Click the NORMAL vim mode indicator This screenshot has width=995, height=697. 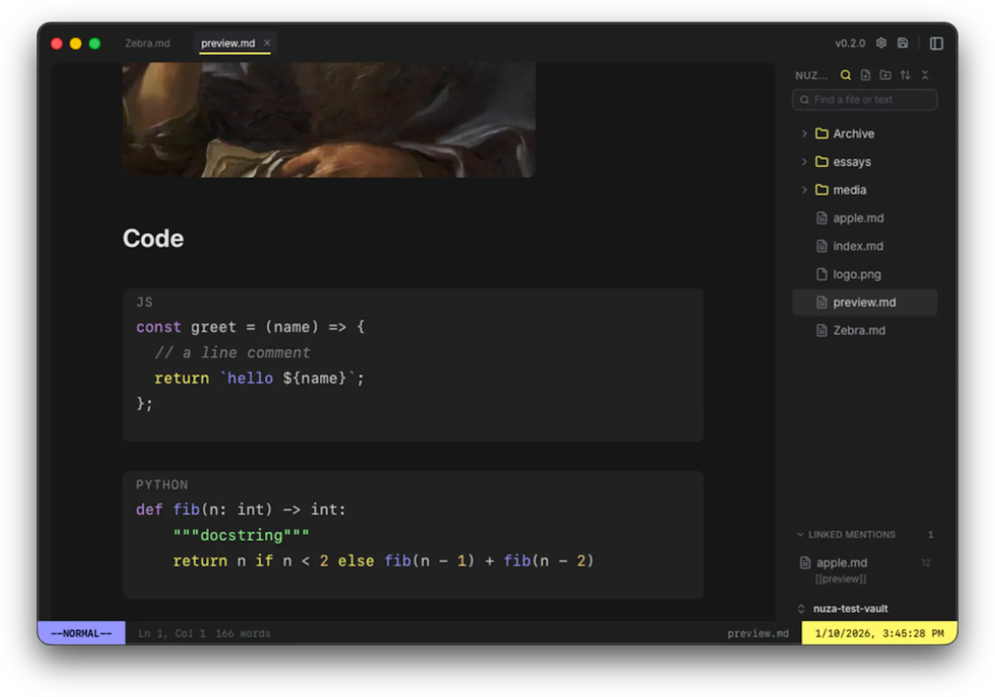click(81, 634)
